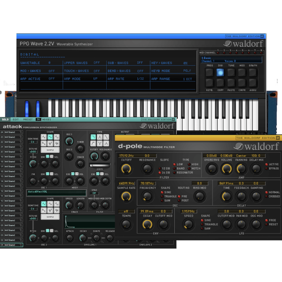
Task: Open the GRAPH page button on PPG Wave
Action: coord(253,73)
